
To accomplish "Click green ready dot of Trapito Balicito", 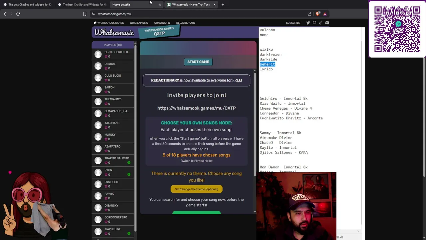I will [129, 163].
